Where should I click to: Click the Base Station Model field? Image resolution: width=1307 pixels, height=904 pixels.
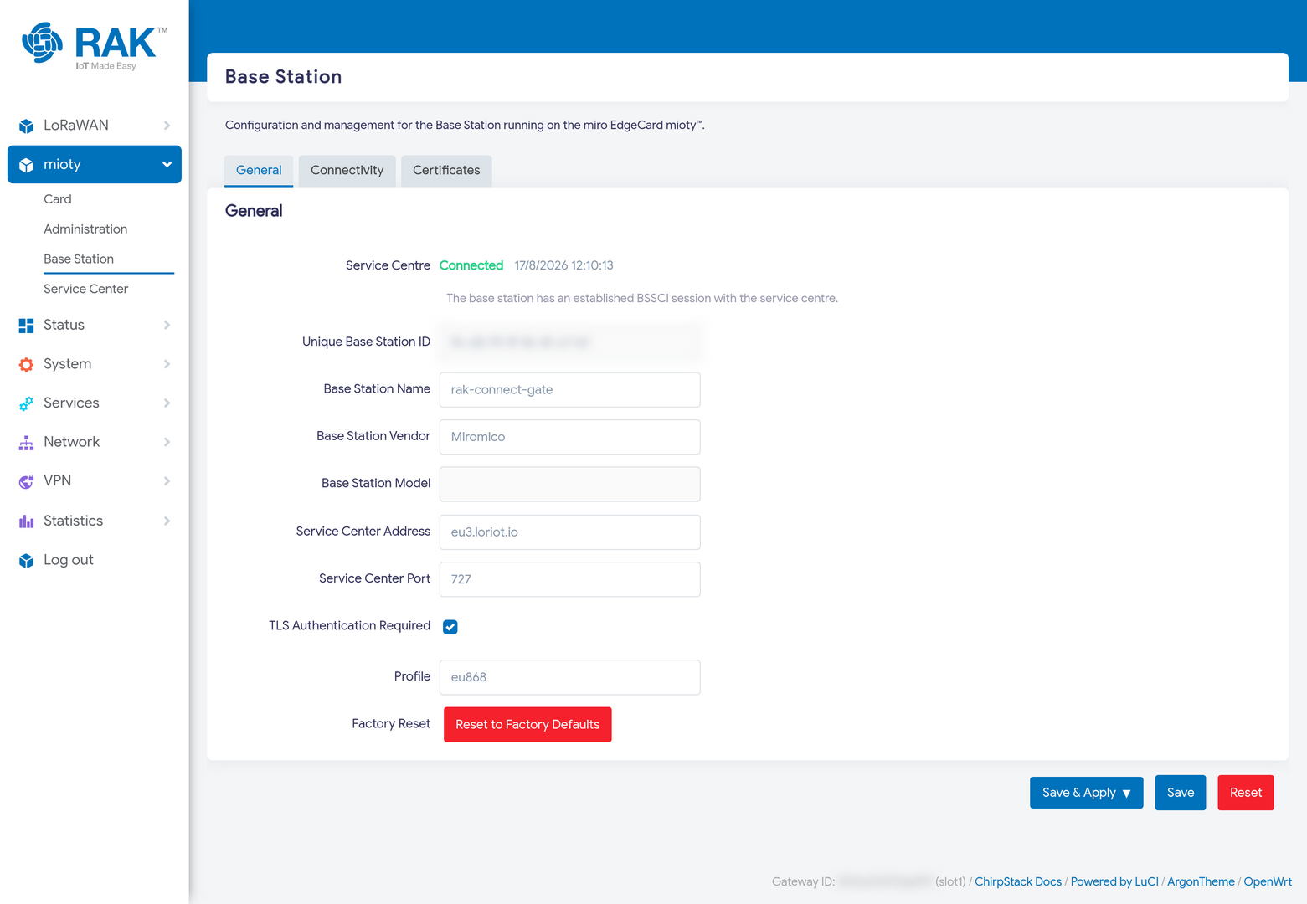(570, 484)
